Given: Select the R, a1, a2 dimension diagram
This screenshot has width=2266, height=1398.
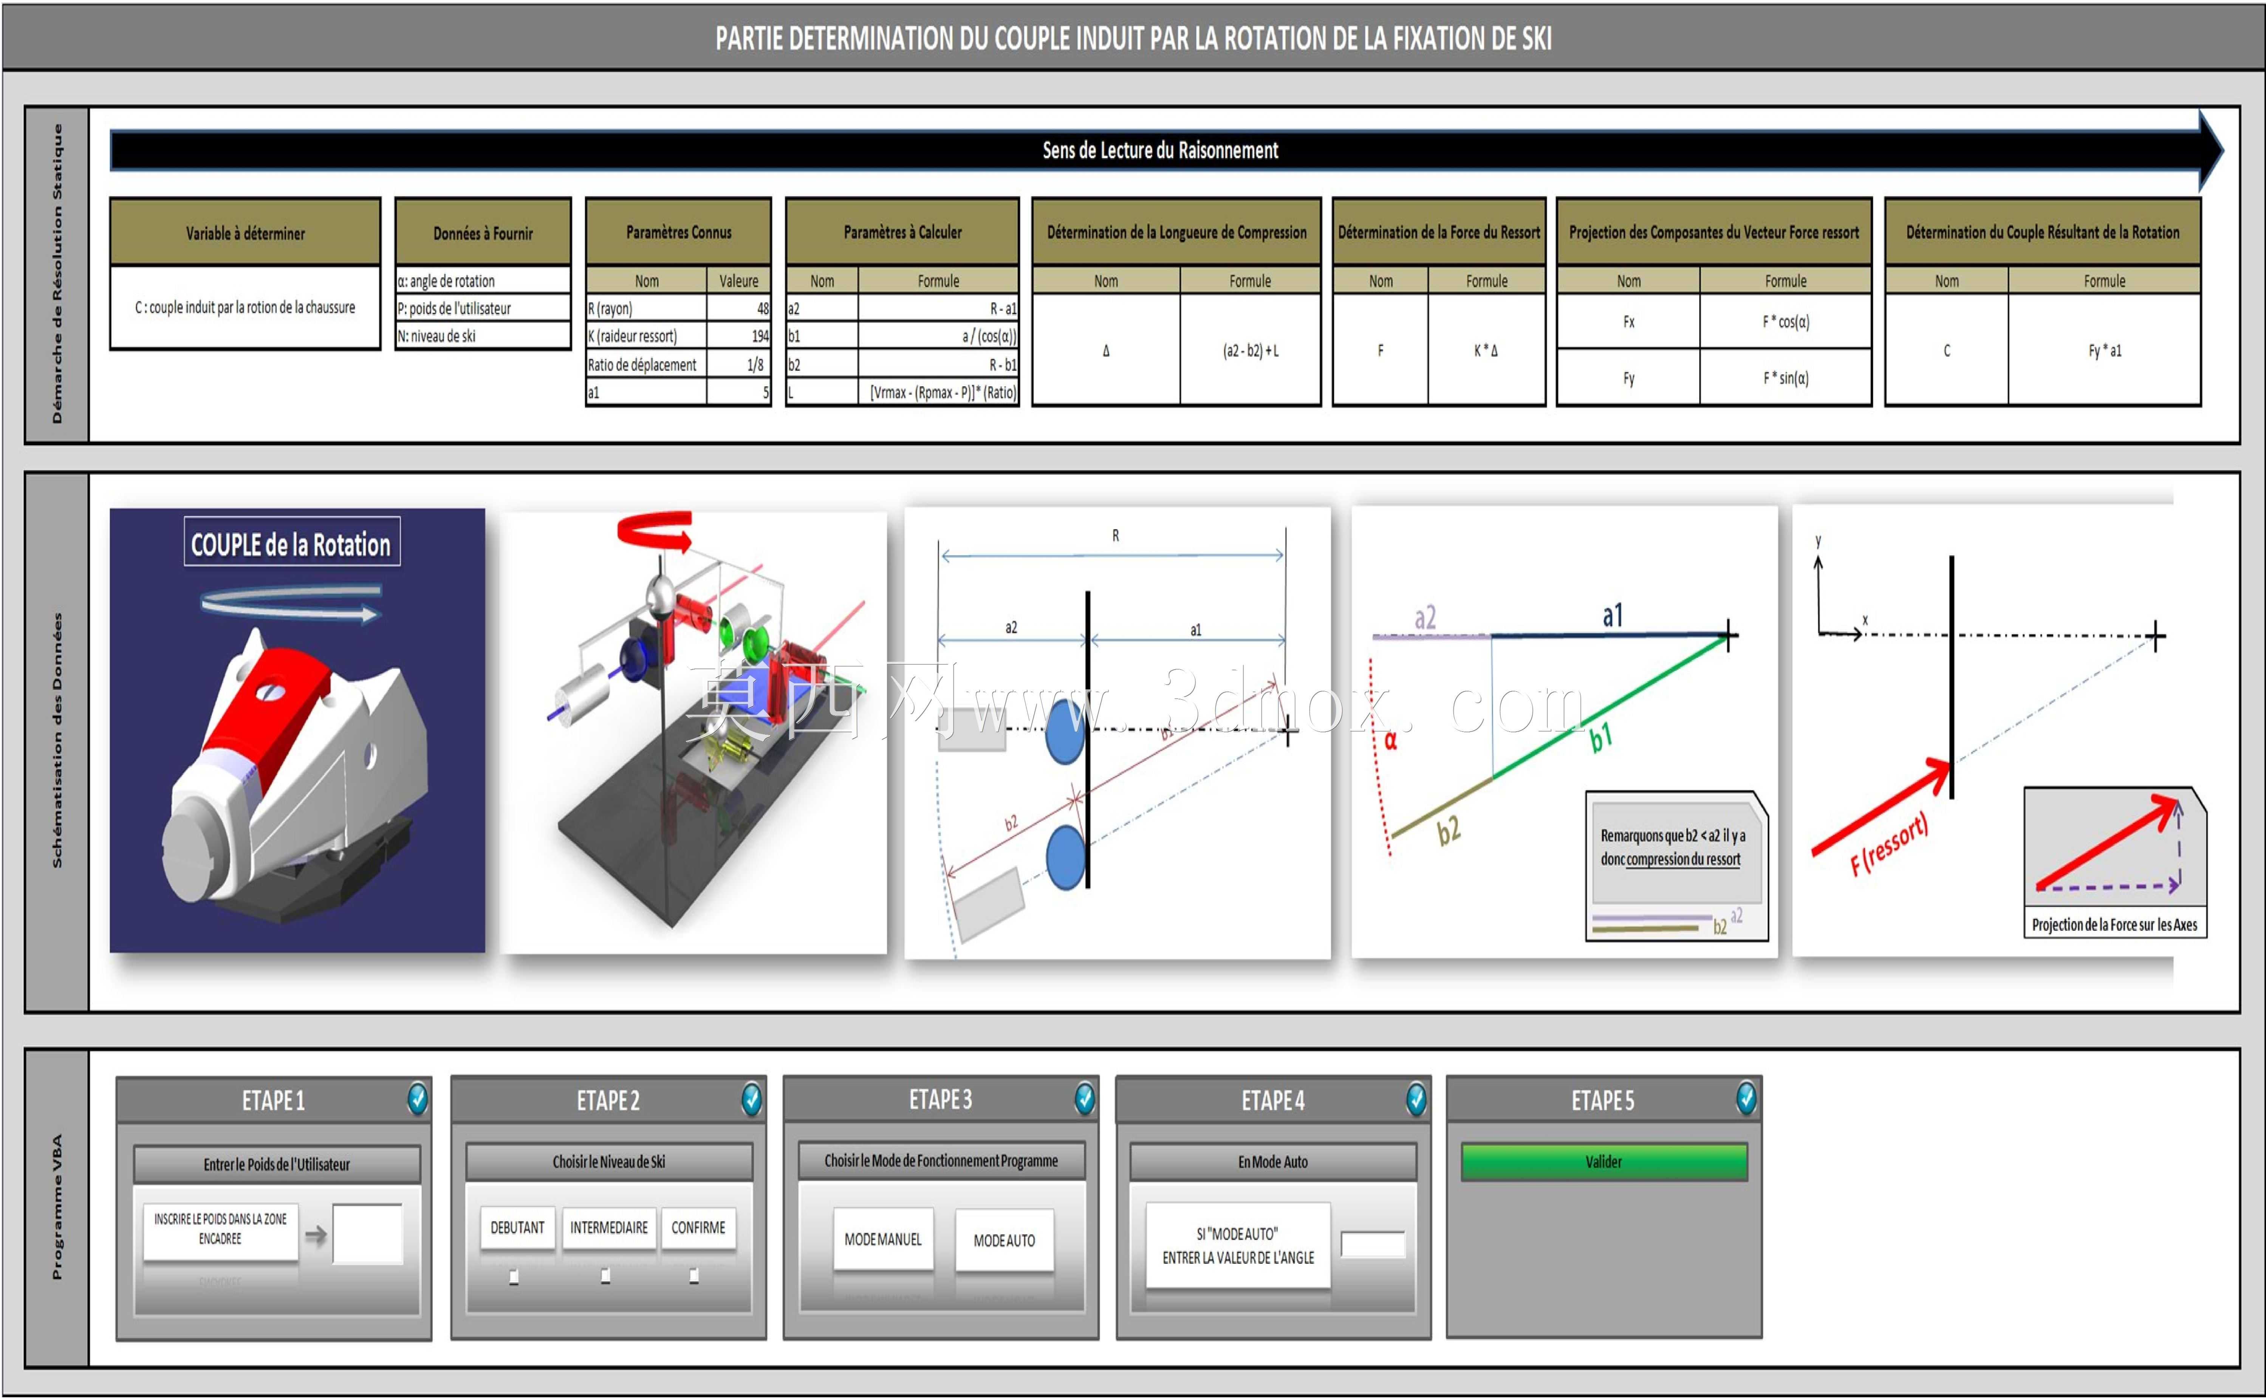Looking at the screenshot, I should coord(1118,732).
